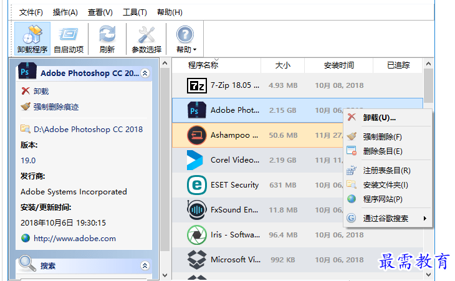455x281 pixels.
Task: Open the 文件(F) menu
Action: (x=31, y=12)
